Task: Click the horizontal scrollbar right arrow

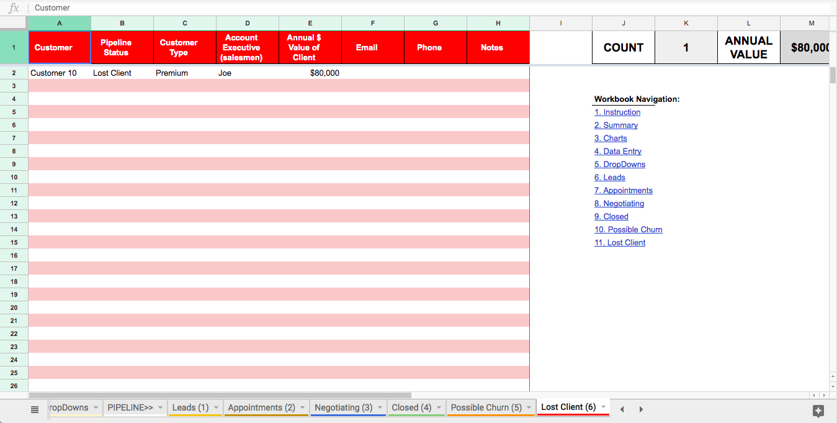Action: click(x=825, y=395)
